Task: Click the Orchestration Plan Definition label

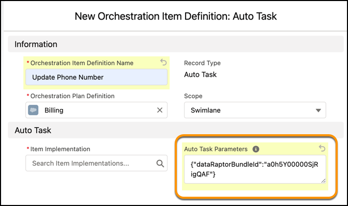Action: (x=72, y=96)
